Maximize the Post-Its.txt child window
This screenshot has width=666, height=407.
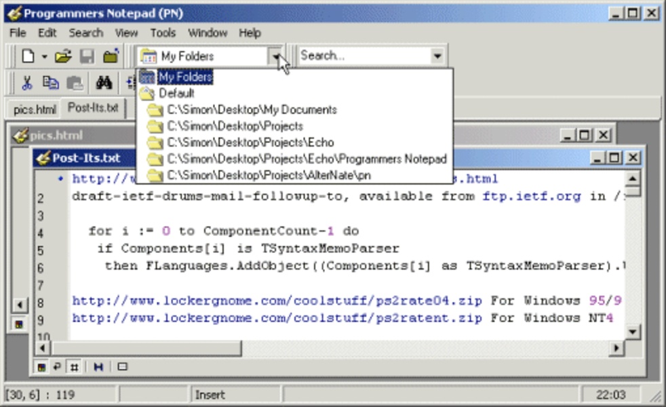click(x=614, y=158)
